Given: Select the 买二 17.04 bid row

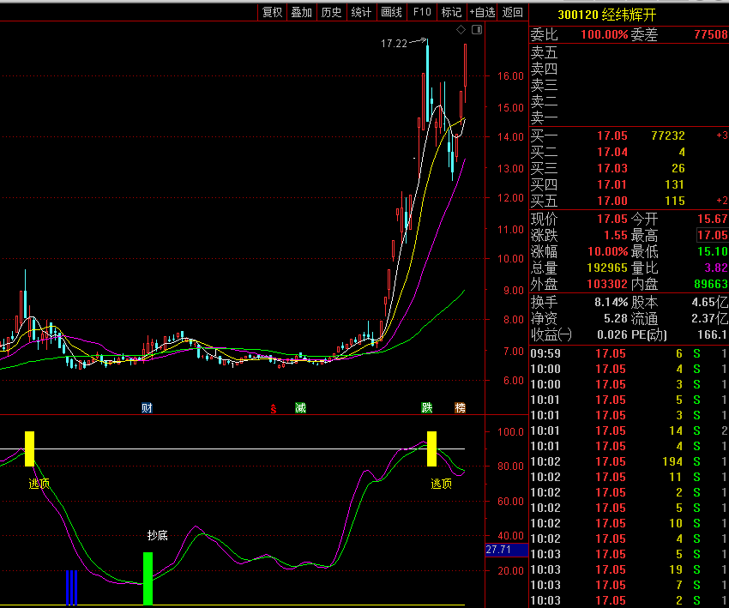Looking at the screenshot, I should pyautogui.click(x=629, y=152).
